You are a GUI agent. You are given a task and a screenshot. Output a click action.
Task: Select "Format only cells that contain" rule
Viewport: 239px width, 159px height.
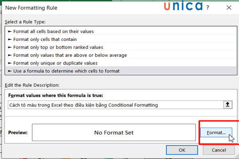tap(45, 39)
